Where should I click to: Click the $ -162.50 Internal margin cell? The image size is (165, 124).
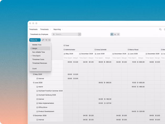(x=108, y=99)
